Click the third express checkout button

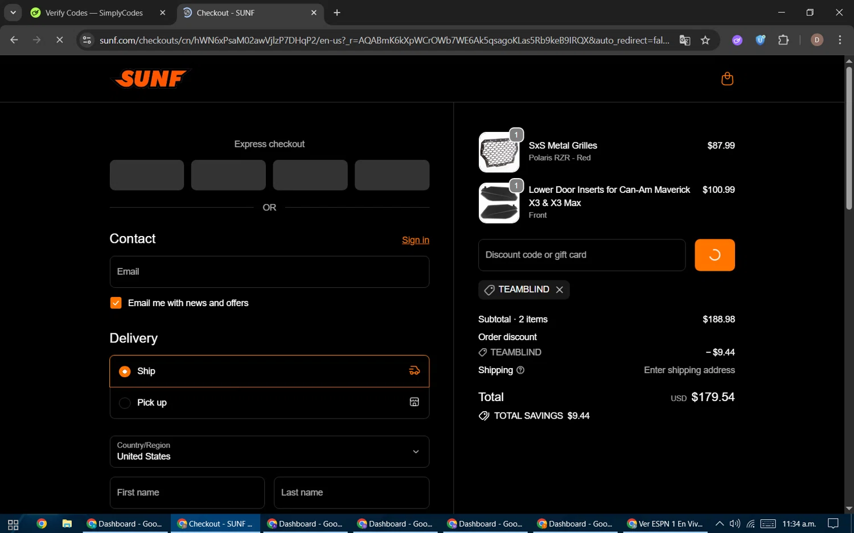coord(310,175)
